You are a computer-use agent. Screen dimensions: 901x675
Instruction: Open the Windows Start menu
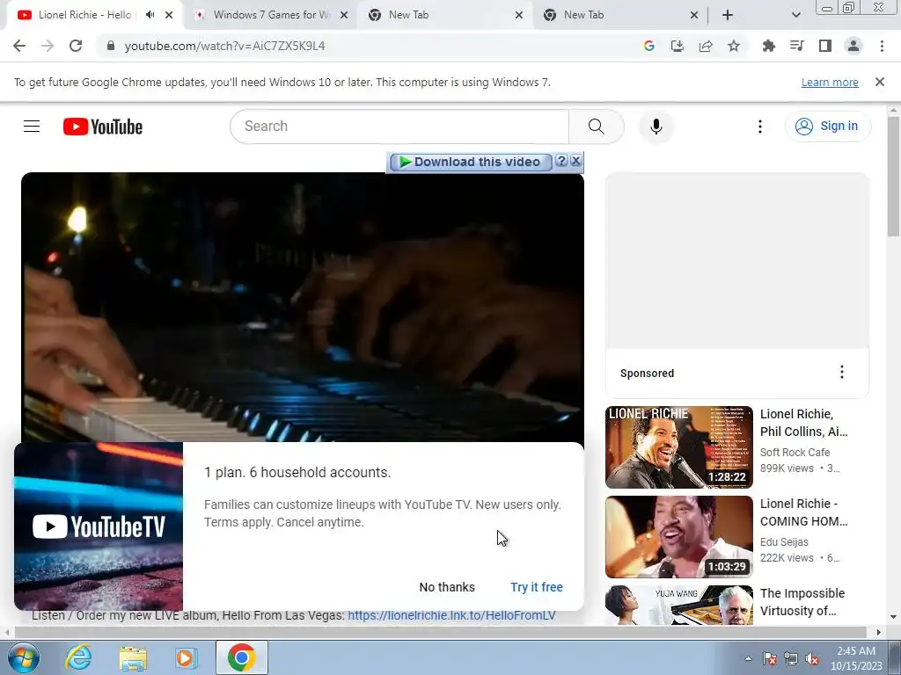pyautogui.click(x=24, y=657)
